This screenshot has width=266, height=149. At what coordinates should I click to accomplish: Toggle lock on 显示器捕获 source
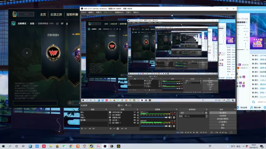pyautogui.click(x=138, y=115)
